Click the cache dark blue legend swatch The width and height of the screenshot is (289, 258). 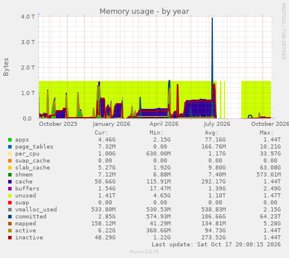[x=10, y=182]
